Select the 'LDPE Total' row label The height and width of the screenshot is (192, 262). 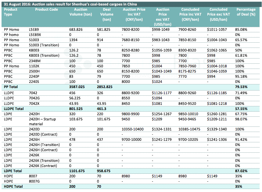[x=13, y=171]
